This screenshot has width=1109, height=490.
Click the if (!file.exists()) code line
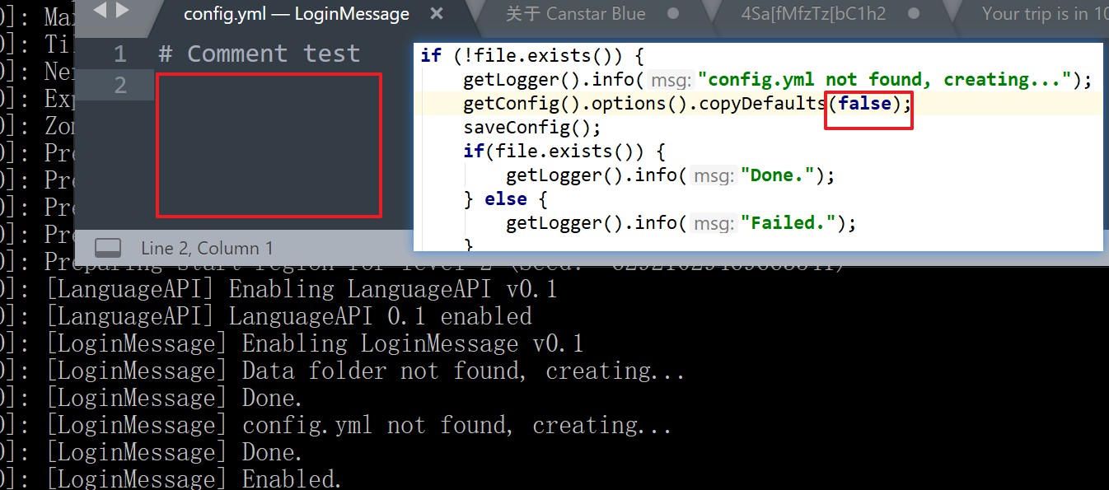[531, 55]
